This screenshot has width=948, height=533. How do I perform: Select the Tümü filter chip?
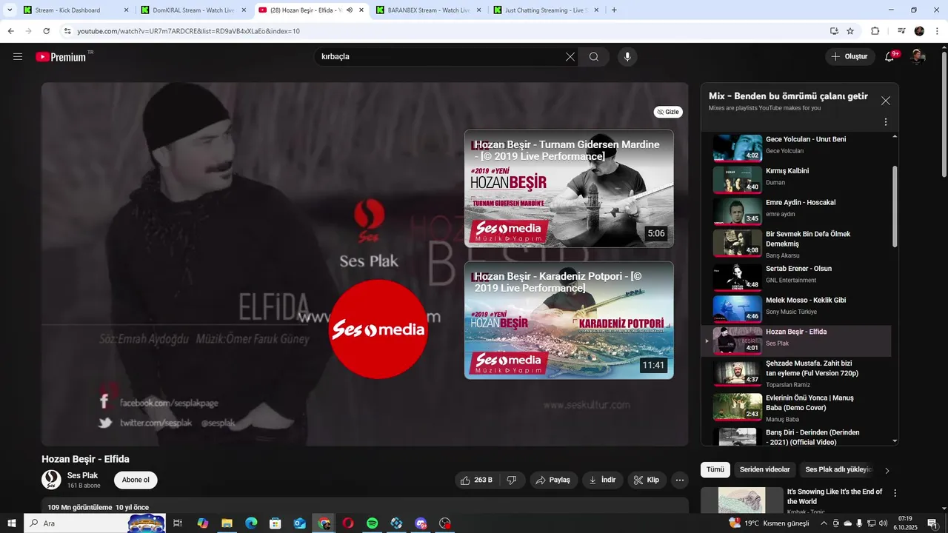715,470
